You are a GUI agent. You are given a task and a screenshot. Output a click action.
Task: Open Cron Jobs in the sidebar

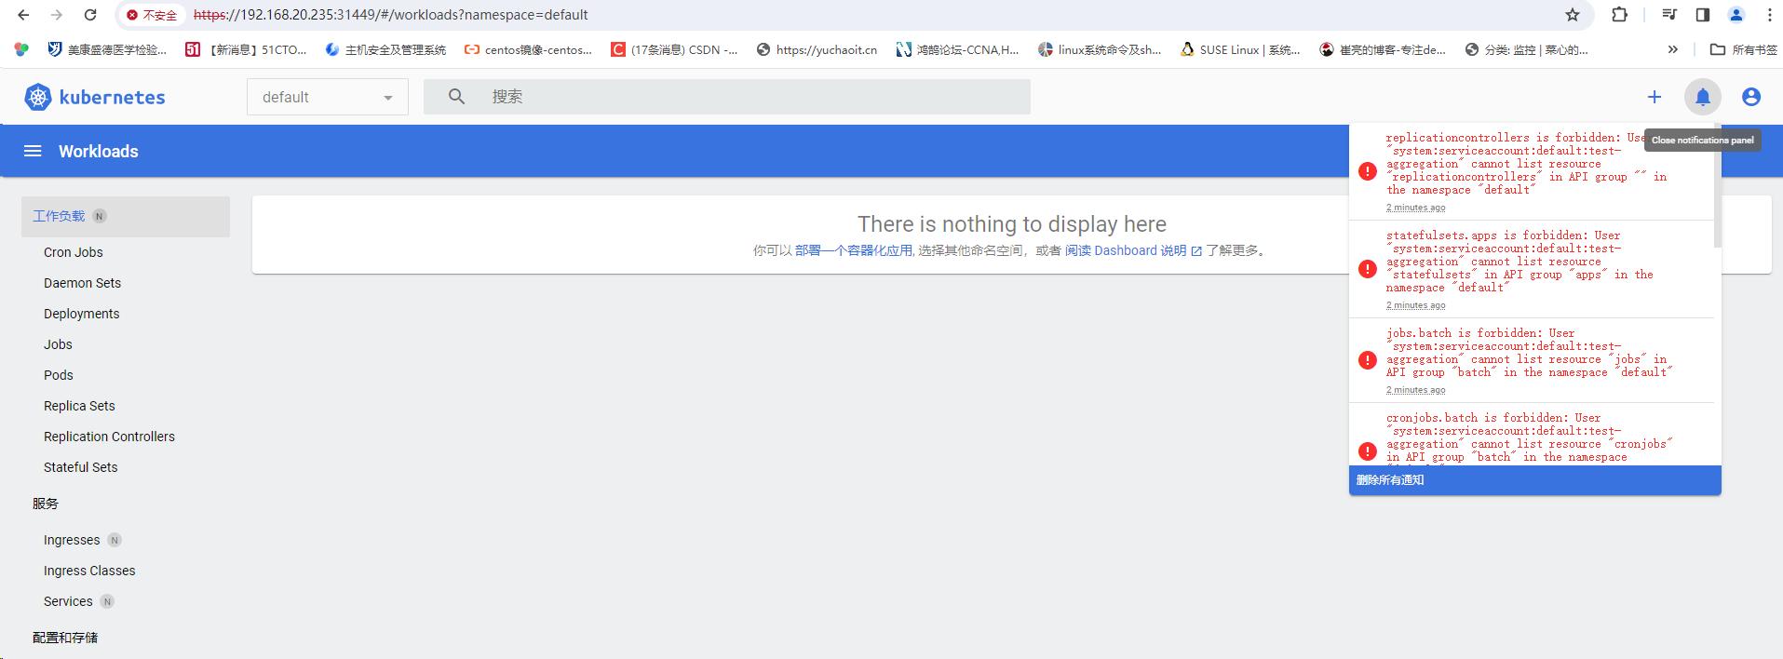click(74, 252)
